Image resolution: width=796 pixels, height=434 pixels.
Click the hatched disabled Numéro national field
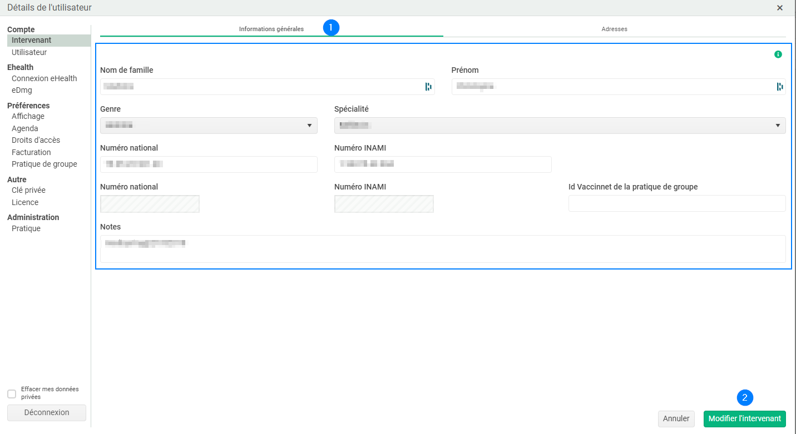point(150,204)
